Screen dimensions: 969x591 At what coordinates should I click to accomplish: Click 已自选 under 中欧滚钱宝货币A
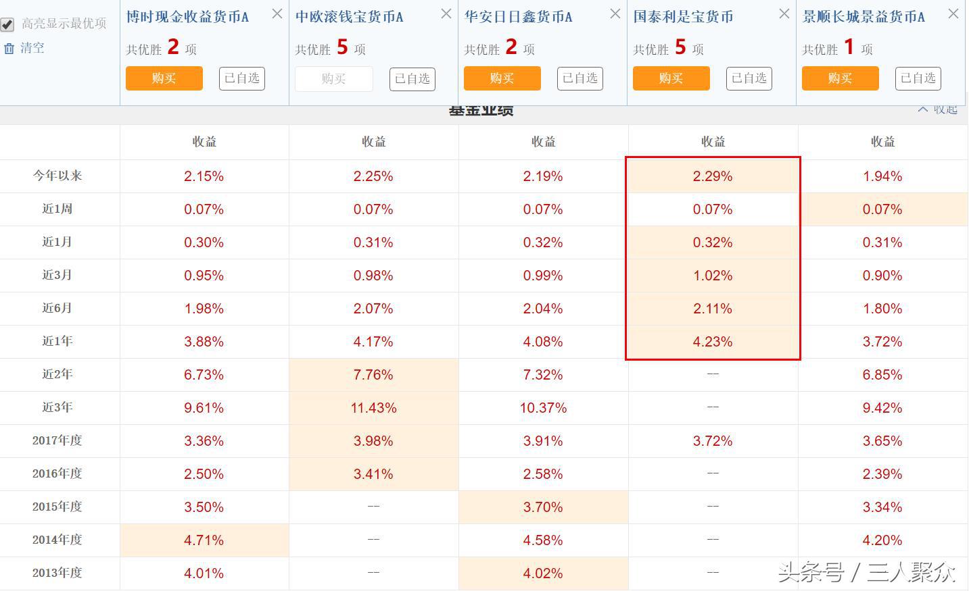412,79
